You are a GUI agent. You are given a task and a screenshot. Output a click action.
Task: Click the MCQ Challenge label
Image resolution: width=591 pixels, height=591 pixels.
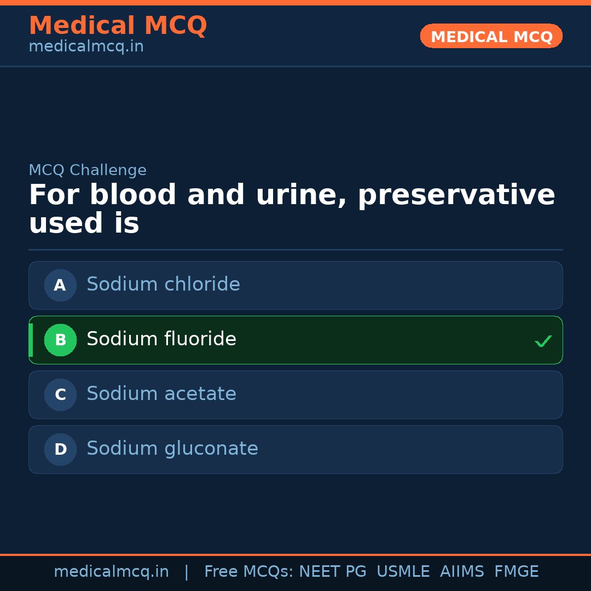coord(88,170)
